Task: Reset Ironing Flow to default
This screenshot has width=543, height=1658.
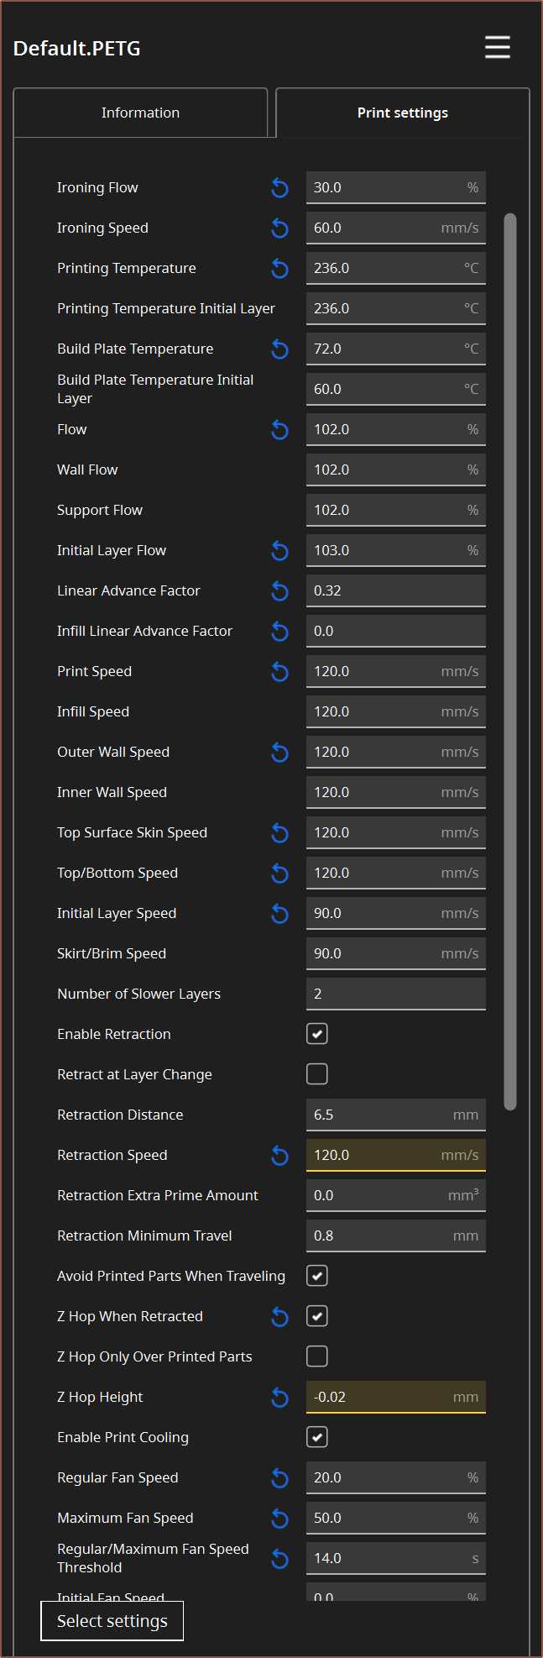Action: pos(280,188)
